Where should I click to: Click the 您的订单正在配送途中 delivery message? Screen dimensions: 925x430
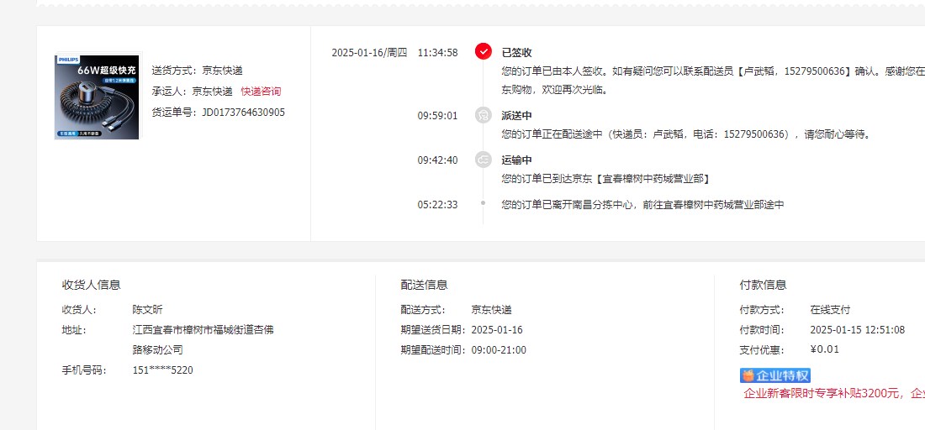686,134
